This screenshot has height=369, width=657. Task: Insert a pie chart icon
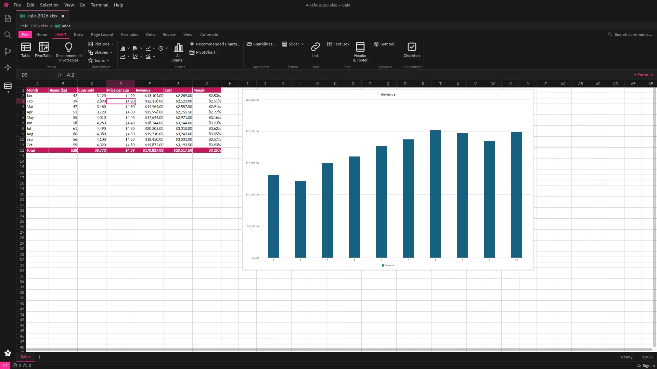pos(161,48)
